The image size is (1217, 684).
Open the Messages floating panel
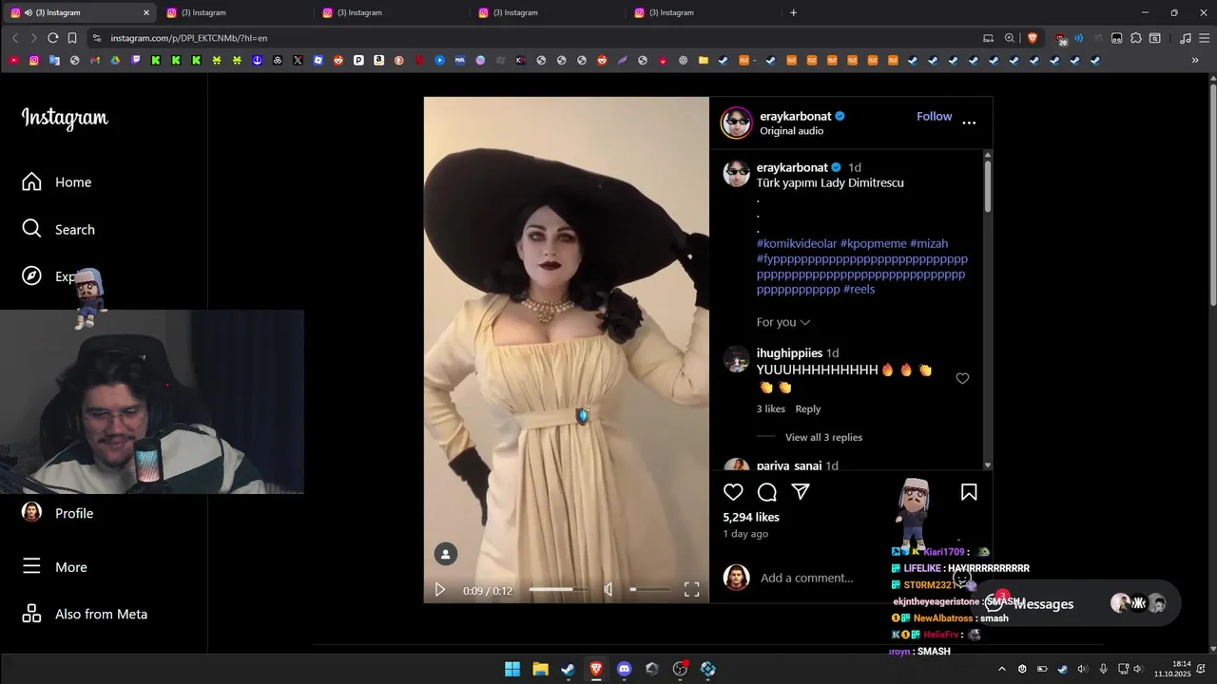(1077, 603)
